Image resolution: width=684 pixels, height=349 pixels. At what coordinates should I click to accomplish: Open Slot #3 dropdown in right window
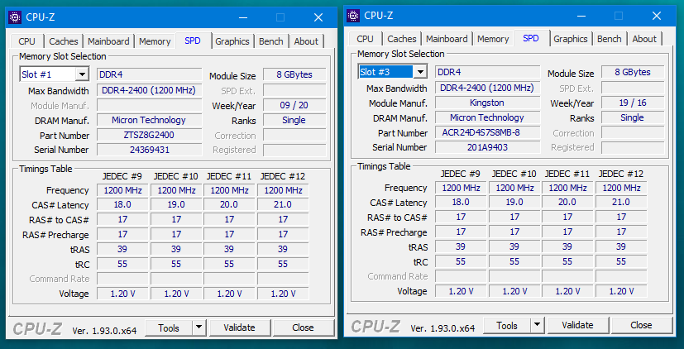tap(420, 72)
